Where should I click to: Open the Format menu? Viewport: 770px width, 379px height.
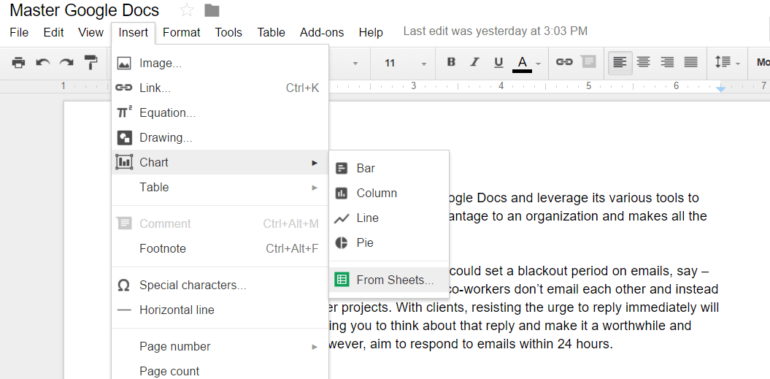(x=181, y=32)
